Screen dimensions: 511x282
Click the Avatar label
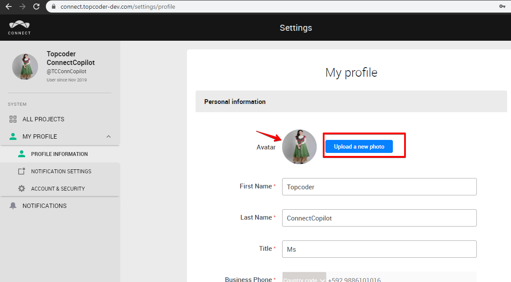click(266, 147)
